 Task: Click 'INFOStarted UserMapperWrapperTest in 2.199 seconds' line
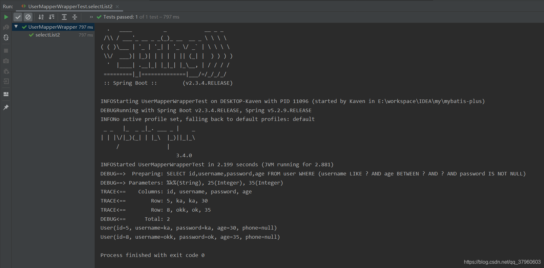(x=217, y=165)
